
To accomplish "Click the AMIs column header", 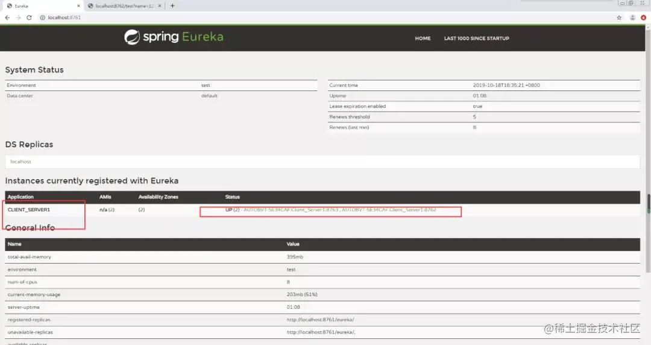I will pyautogui.click(x=105, y=197).
